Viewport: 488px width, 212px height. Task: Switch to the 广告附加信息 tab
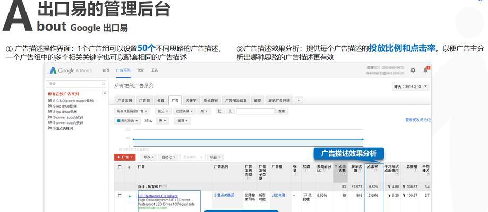(236, 100)
